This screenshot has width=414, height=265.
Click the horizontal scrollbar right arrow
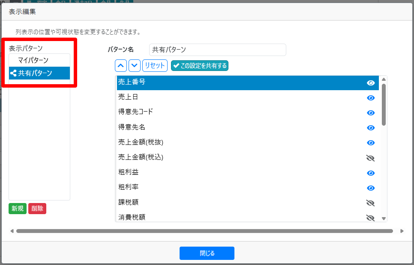402,231
